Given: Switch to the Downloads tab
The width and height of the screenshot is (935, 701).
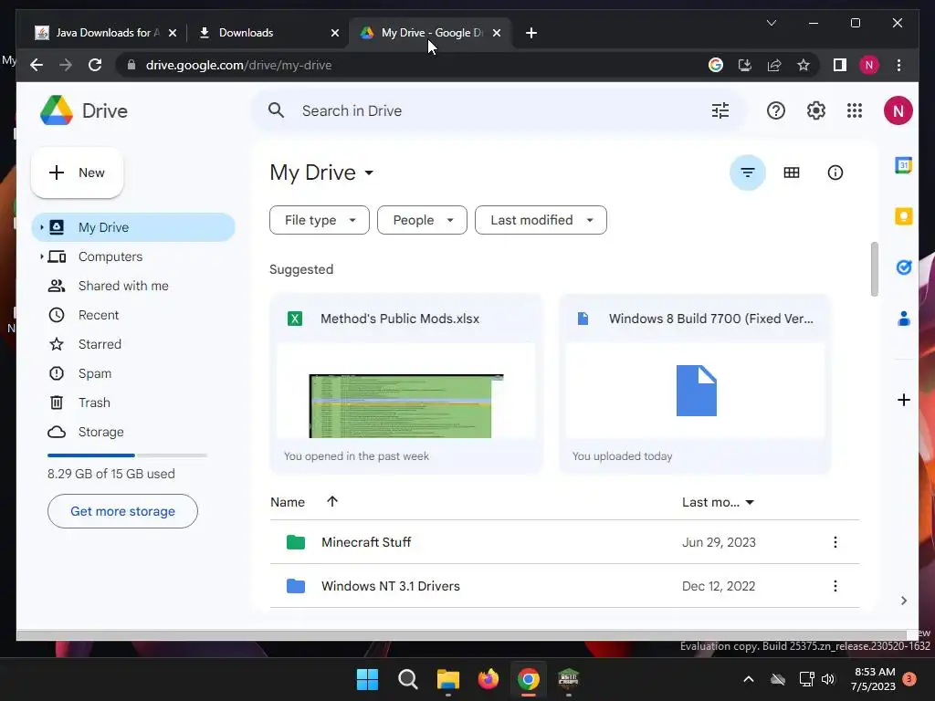Looking at the screenshot, I should [262, 33].
